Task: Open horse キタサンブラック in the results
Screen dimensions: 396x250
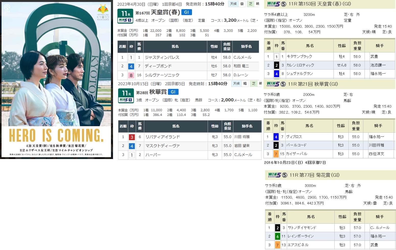Action: click(x=299, y=56)
